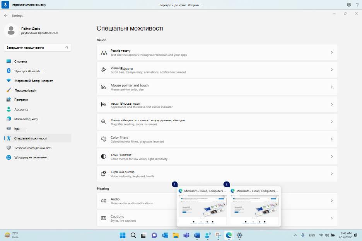Open File Explorer from taskbar
The height and width of the screenshot is (241, 362).
point(176,235)
